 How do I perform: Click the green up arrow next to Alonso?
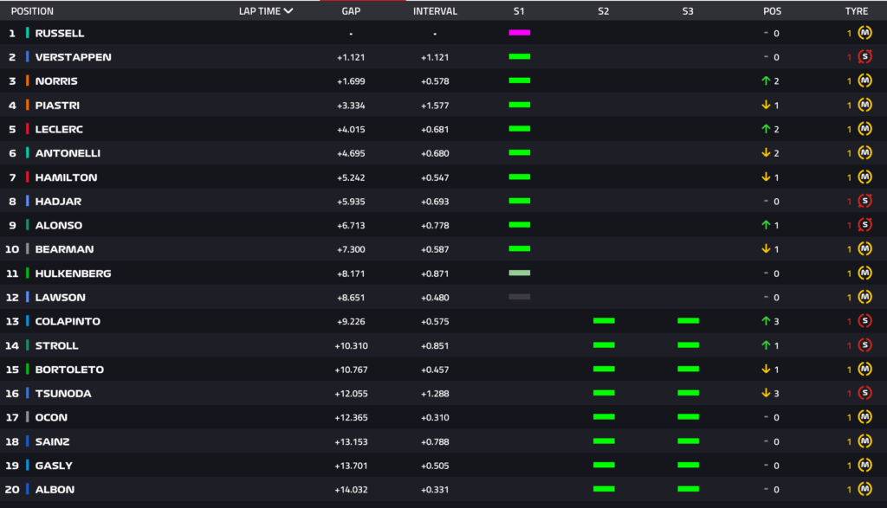coord(767,225)
